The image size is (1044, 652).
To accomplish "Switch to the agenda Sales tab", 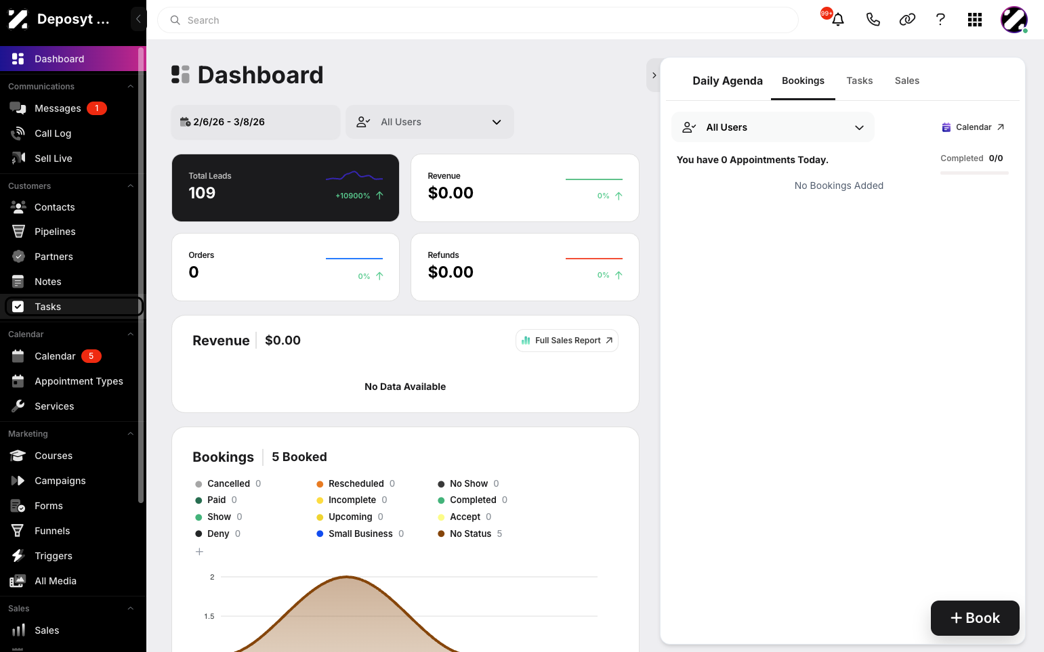I will pyautogui.click(x=907, y=81).
